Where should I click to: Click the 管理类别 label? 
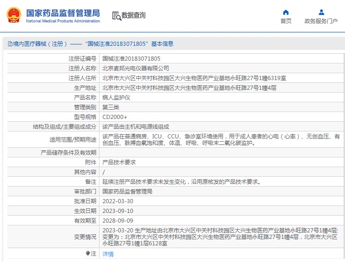pos(85,107)
